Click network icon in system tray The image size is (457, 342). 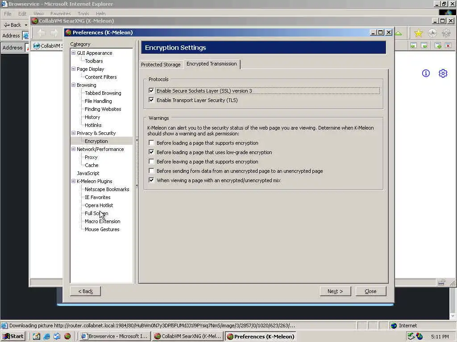point(411,336)
